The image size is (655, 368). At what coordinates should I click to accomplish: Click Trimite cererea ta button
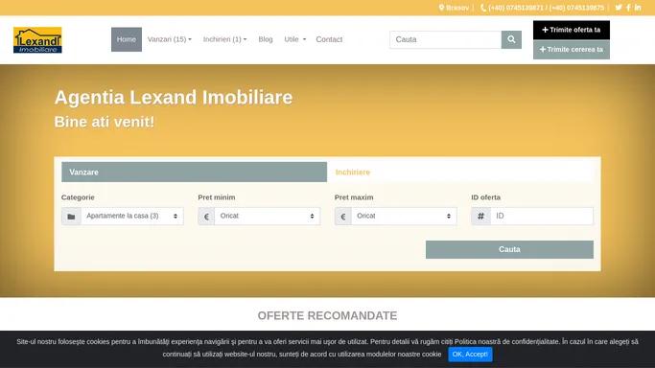point(571,50)
